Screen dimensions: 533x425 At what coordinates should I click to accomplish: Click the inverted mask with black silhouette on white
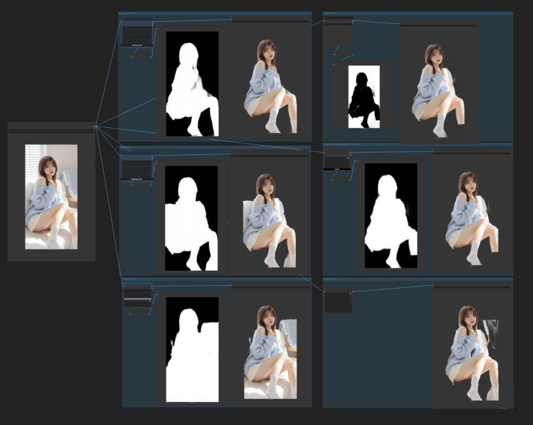(364, 97)
